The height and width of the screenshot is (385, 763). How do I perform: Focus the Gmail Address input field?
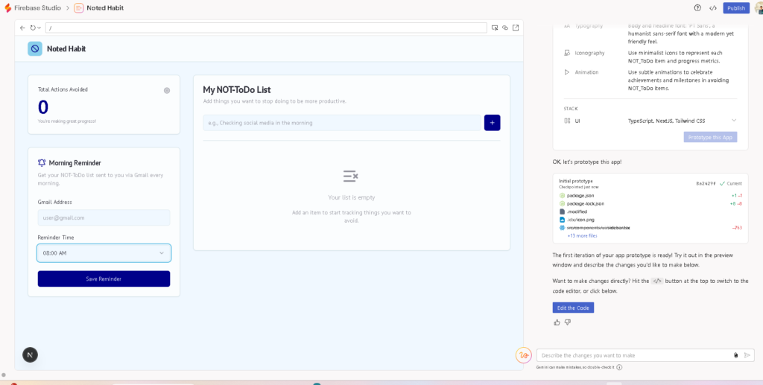point(104,217)
